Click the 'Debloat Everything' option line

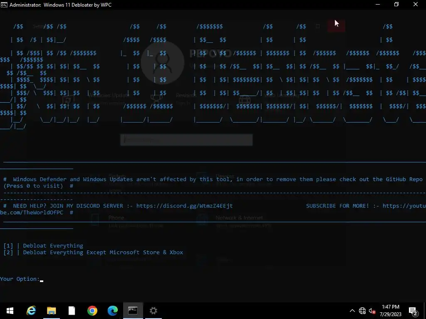[43, 246]
